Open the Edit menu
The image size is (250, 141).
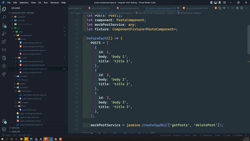point(15,3)
